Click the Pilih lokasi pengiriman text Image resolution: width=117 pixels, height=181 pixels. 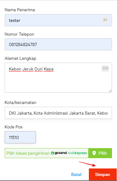[x=28, y=153]
